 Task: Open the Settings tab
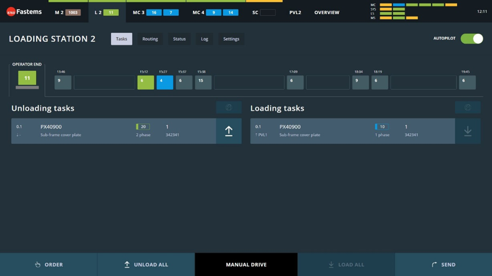[x=232, y=39]
